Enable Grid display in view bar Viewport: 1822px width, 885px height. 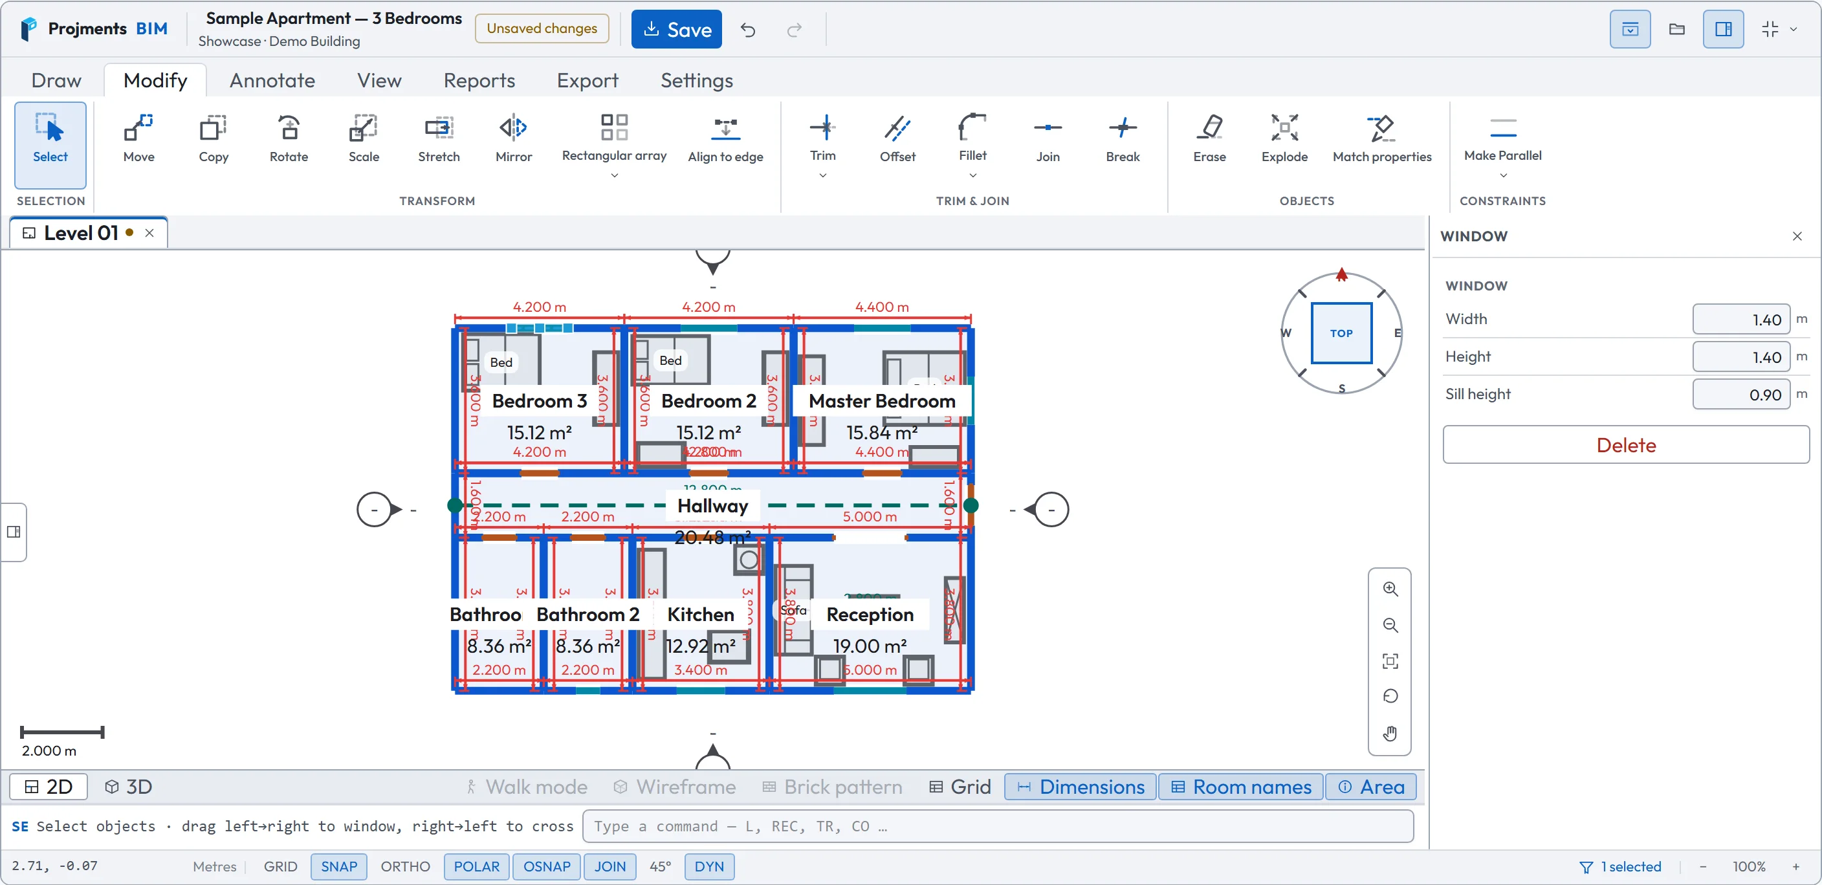coord(959,787)
